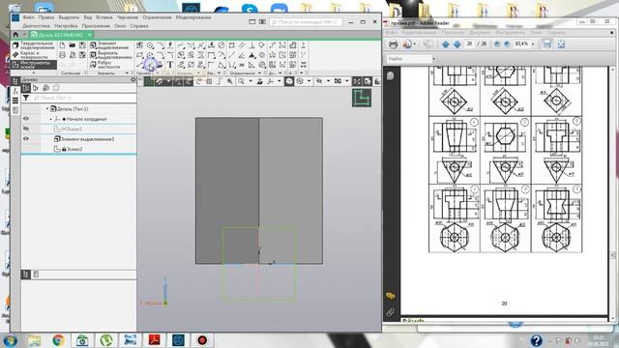Click the page number field in Adobe Reader
The image size is (619, 348).
pos(469,43)
